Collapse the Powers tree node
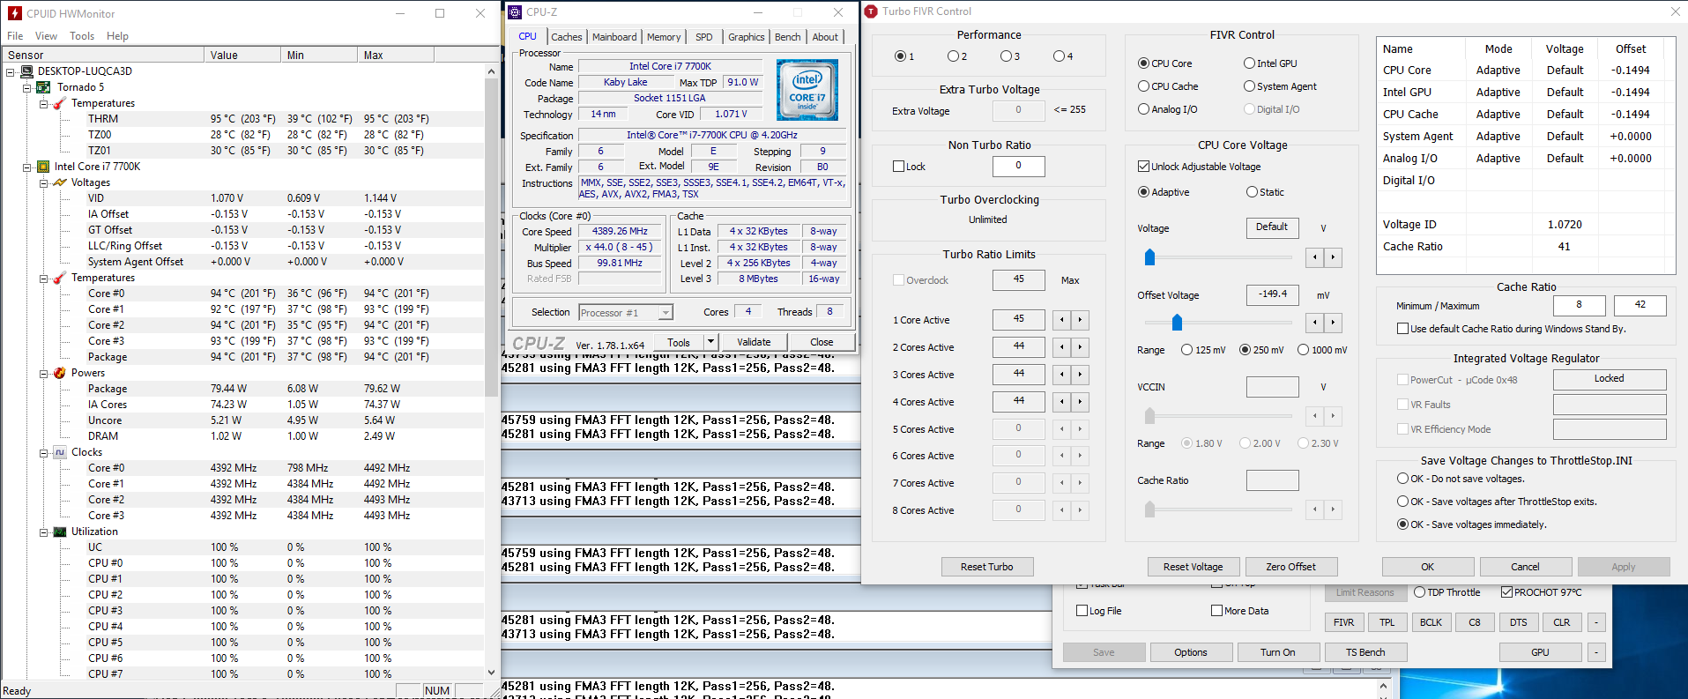 click(43, 373)
